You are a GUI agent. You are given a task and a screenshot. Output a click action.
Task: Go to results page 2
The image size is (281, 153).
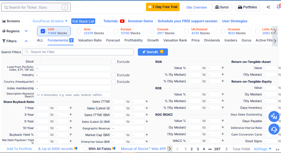192,149
